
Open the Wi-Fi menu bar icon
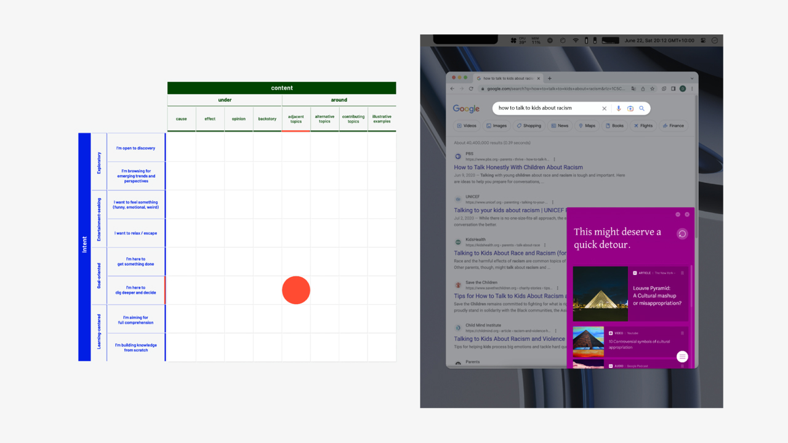576,41
